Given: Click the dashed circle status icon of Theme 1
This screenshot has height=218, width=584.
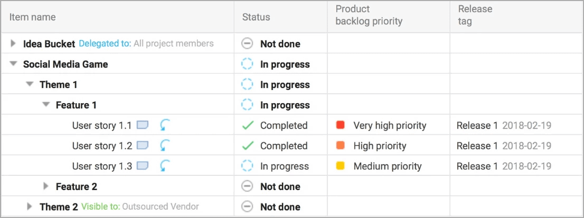Looking at the screenshot, I should pos(247,85).
